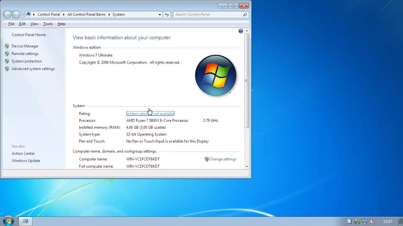
Task: Expand the arrow after All Control Panel Items
Action: click(x=110, y=14)
